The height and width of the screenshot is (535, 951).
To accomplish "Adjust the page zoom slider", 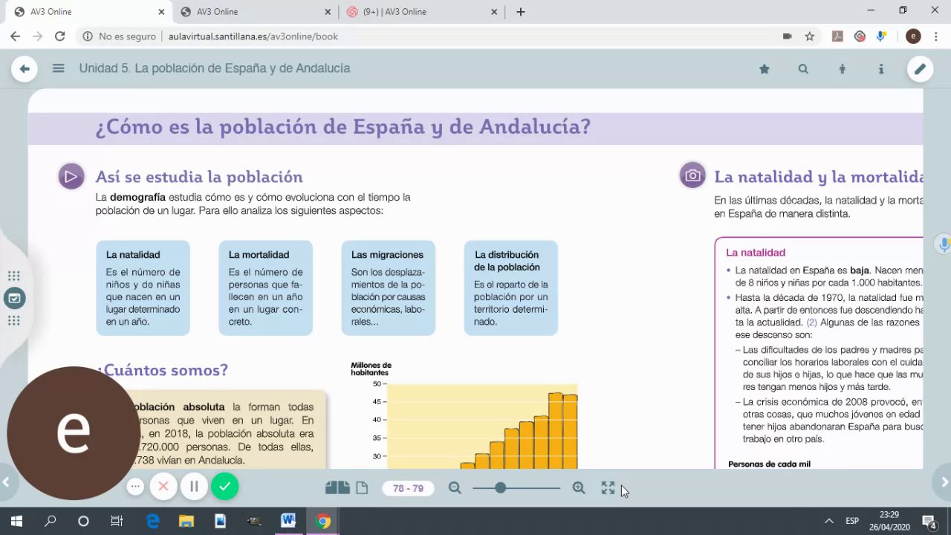I will tap(516, 488).
